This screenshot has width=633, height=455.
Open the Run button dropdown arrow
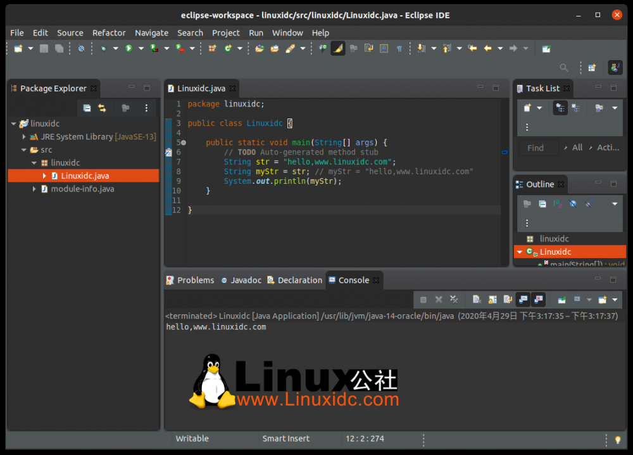[x=140, y=49]
